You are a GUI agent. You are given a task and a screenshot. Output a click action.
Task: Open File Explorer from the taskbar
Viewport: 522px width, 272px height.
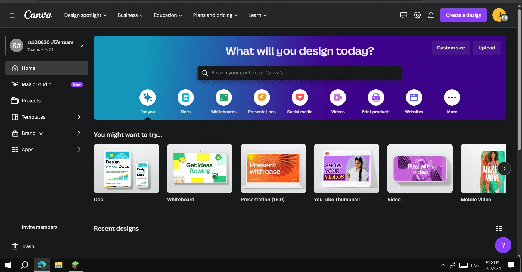click(x=58, y=265)
